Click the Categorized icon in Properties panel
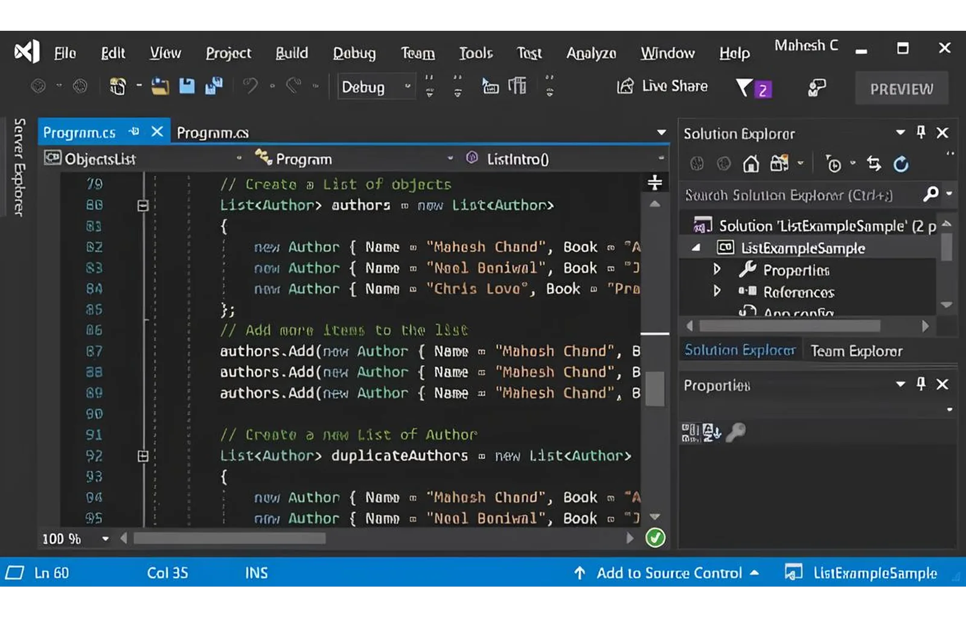 690,432
